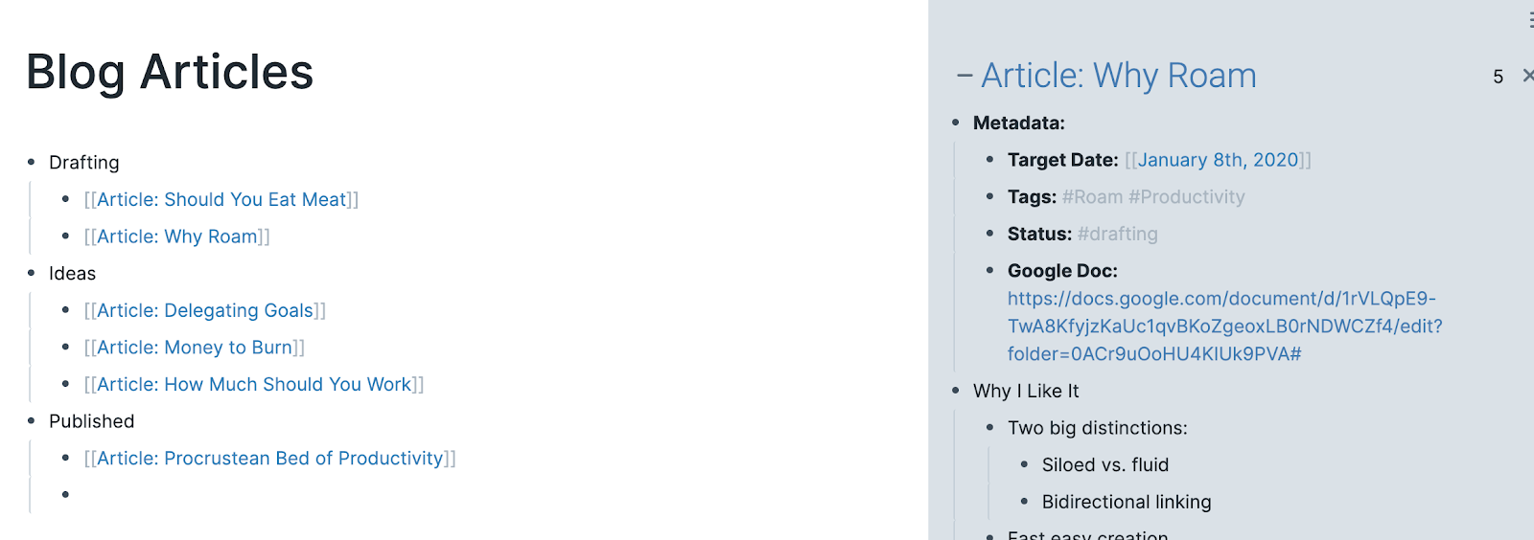
Task: Click the #Productivity tag
Action: [x=1187, y=197]
